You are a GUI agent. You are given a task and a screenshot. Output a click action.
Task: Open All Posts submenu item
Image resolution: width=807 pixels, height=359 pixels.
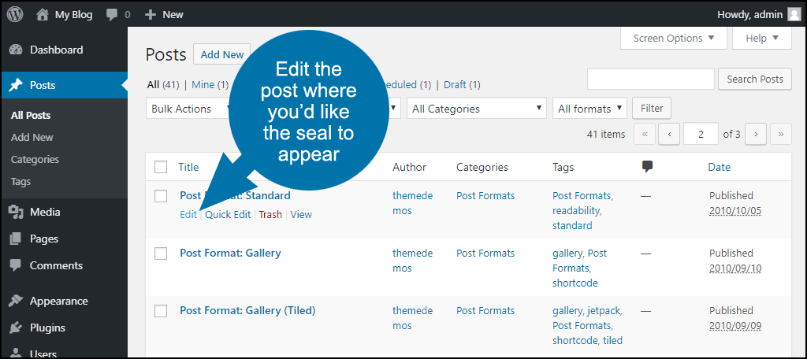31,115
